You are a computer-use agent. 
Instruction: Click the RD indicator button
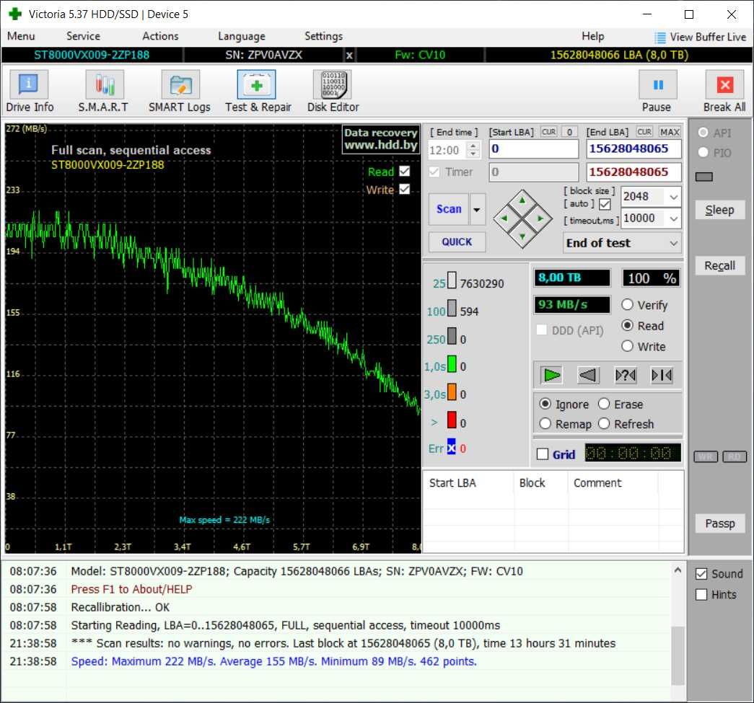coord(735,456)
